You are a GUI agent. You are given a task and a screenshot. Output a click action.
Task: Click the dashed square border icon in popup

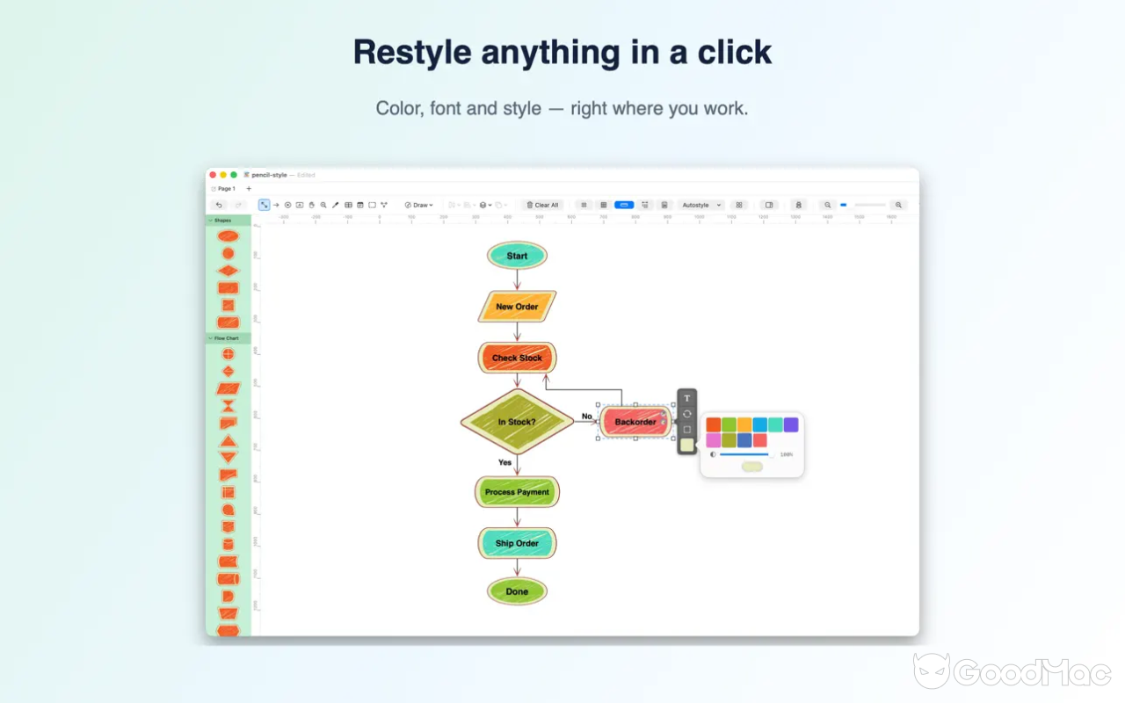click(x=687, y=430)
